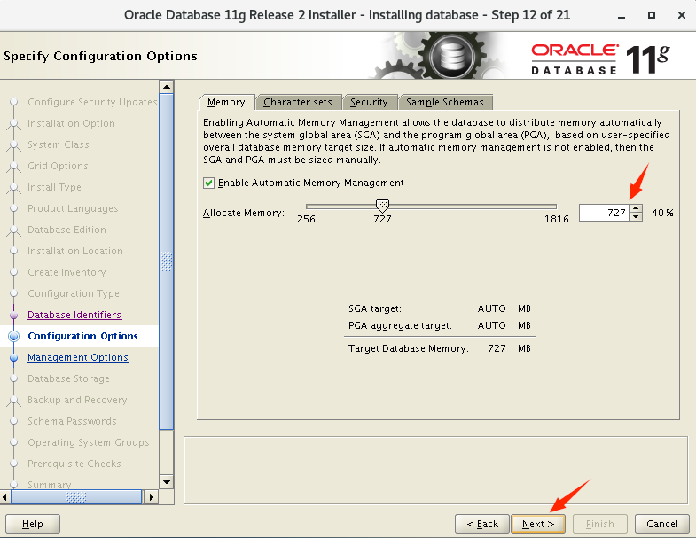Viewport: 696px width, 538px height.
Task: Select Configuration Options step in sidebar
Action: [82, 336]
